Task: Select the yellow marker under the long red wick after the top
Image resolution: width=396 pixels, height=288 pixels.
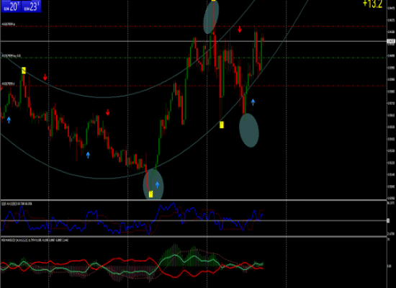Action: [222, 125]
